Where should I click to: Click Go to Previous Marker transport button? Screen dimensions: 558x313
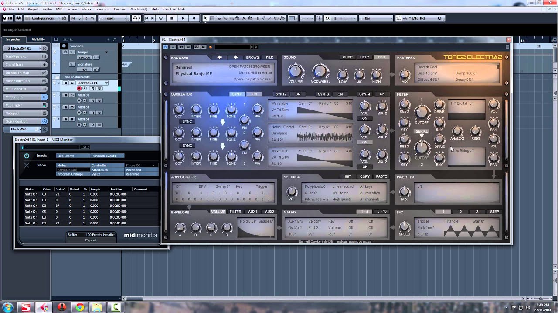tap(147, 18)
